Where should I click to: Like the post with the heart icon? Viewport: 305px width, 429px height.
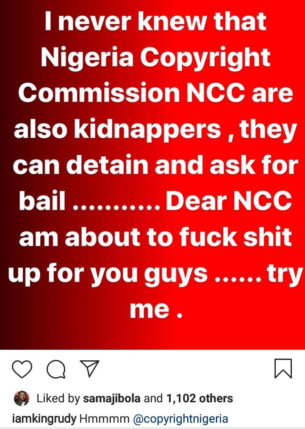pos(22,369)
